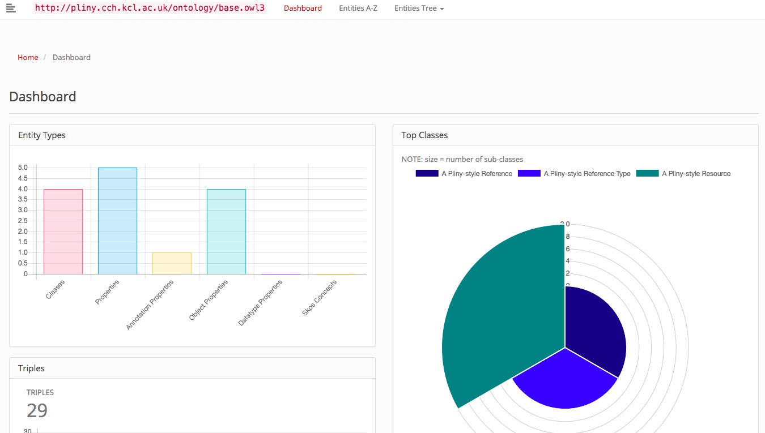Toggle the A Pliny-style Reference legend swatch
This screenshot has height=433, width=765.
tap(427, 173)
